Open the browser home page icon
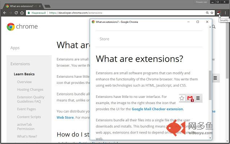 22,13
